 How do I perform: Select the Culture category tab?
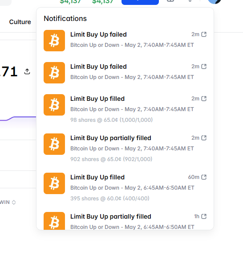coord(20,22)
